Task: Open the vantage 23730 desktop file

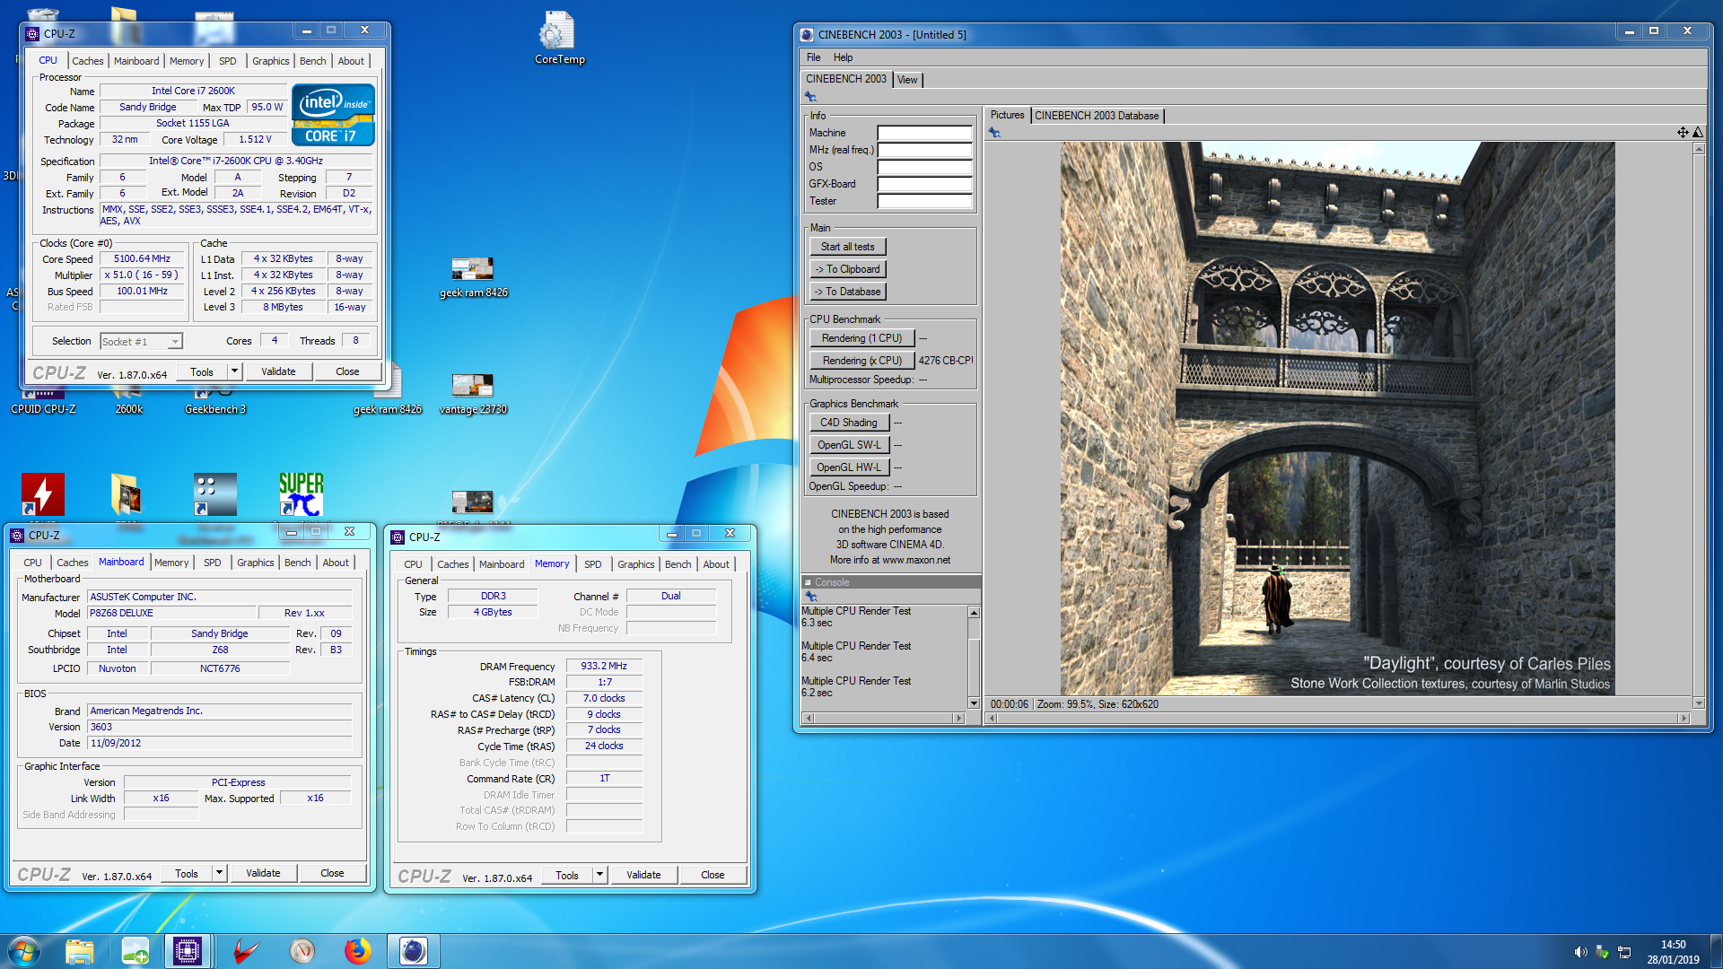Action: click(473, 394)
